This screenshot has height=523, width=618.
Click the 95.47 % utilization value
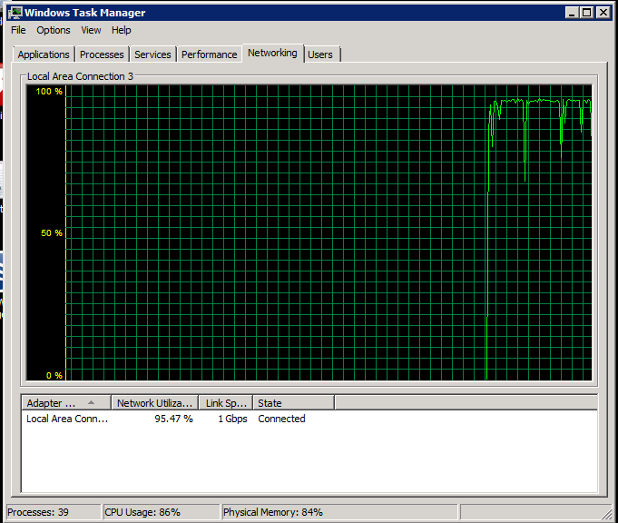point(173,419)
